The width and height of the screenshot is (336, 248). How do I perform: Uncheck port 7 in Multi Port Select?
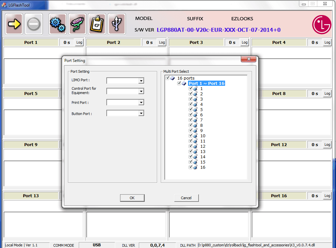[191, 120]
